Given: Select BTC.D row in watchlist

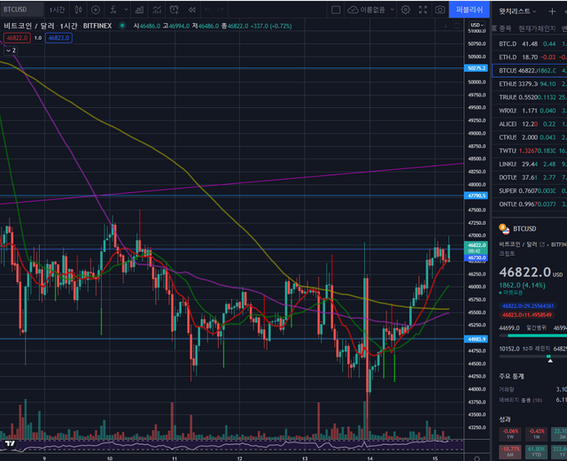Looking at the screenshot, I should click(x=530, y=43).
